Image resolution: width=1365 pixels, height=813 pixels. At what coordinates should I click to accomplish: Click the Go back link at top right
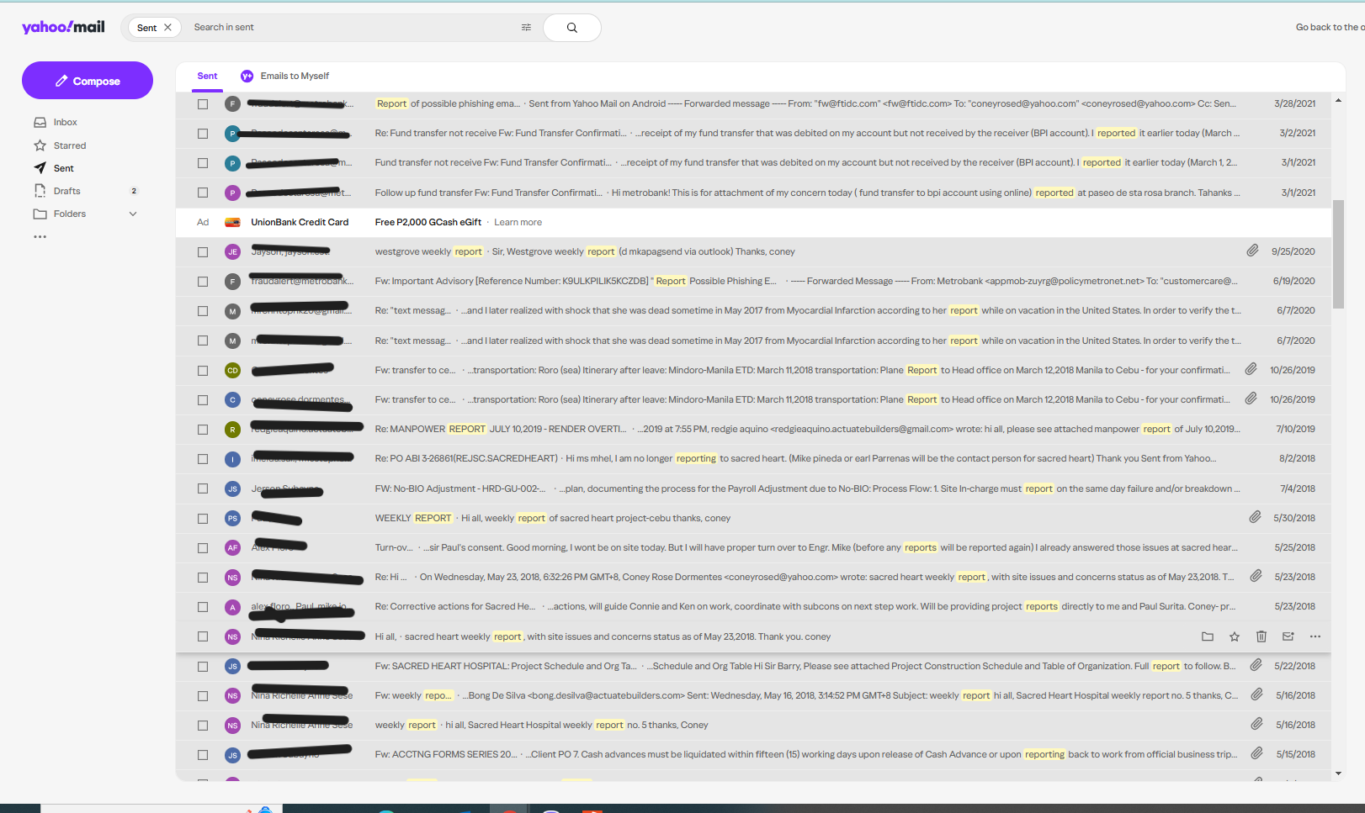click(x=1330, y=28)
